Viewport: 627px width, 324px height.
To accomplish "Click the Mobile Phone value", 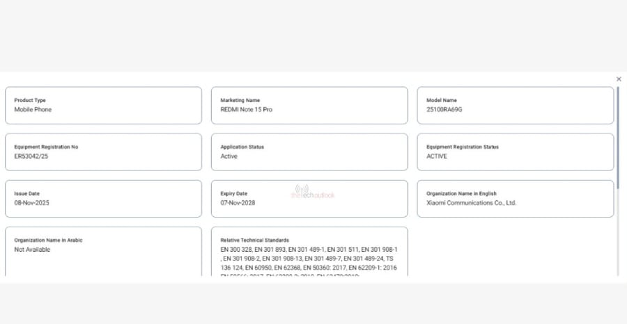I will (33, 110).
